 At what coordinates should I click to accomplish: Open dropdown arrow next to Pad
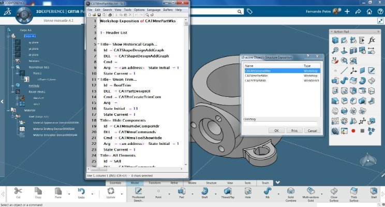[x=192, y=194]
